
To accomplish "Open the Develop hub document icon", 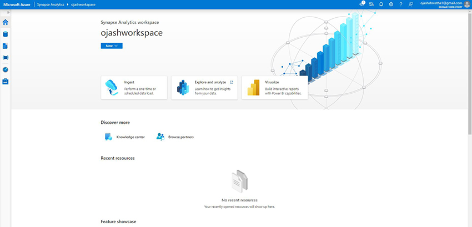I will tap(6, 46).
